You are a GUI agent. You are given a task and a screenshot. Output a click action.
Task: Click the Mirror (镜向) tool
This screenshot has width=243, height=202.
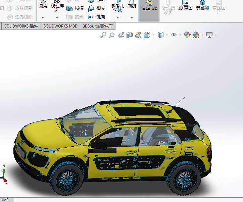pos(96,17)
